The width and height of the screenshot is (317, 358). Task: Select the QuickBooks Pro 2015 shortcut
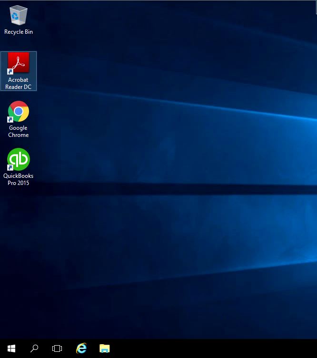point(19,167)
